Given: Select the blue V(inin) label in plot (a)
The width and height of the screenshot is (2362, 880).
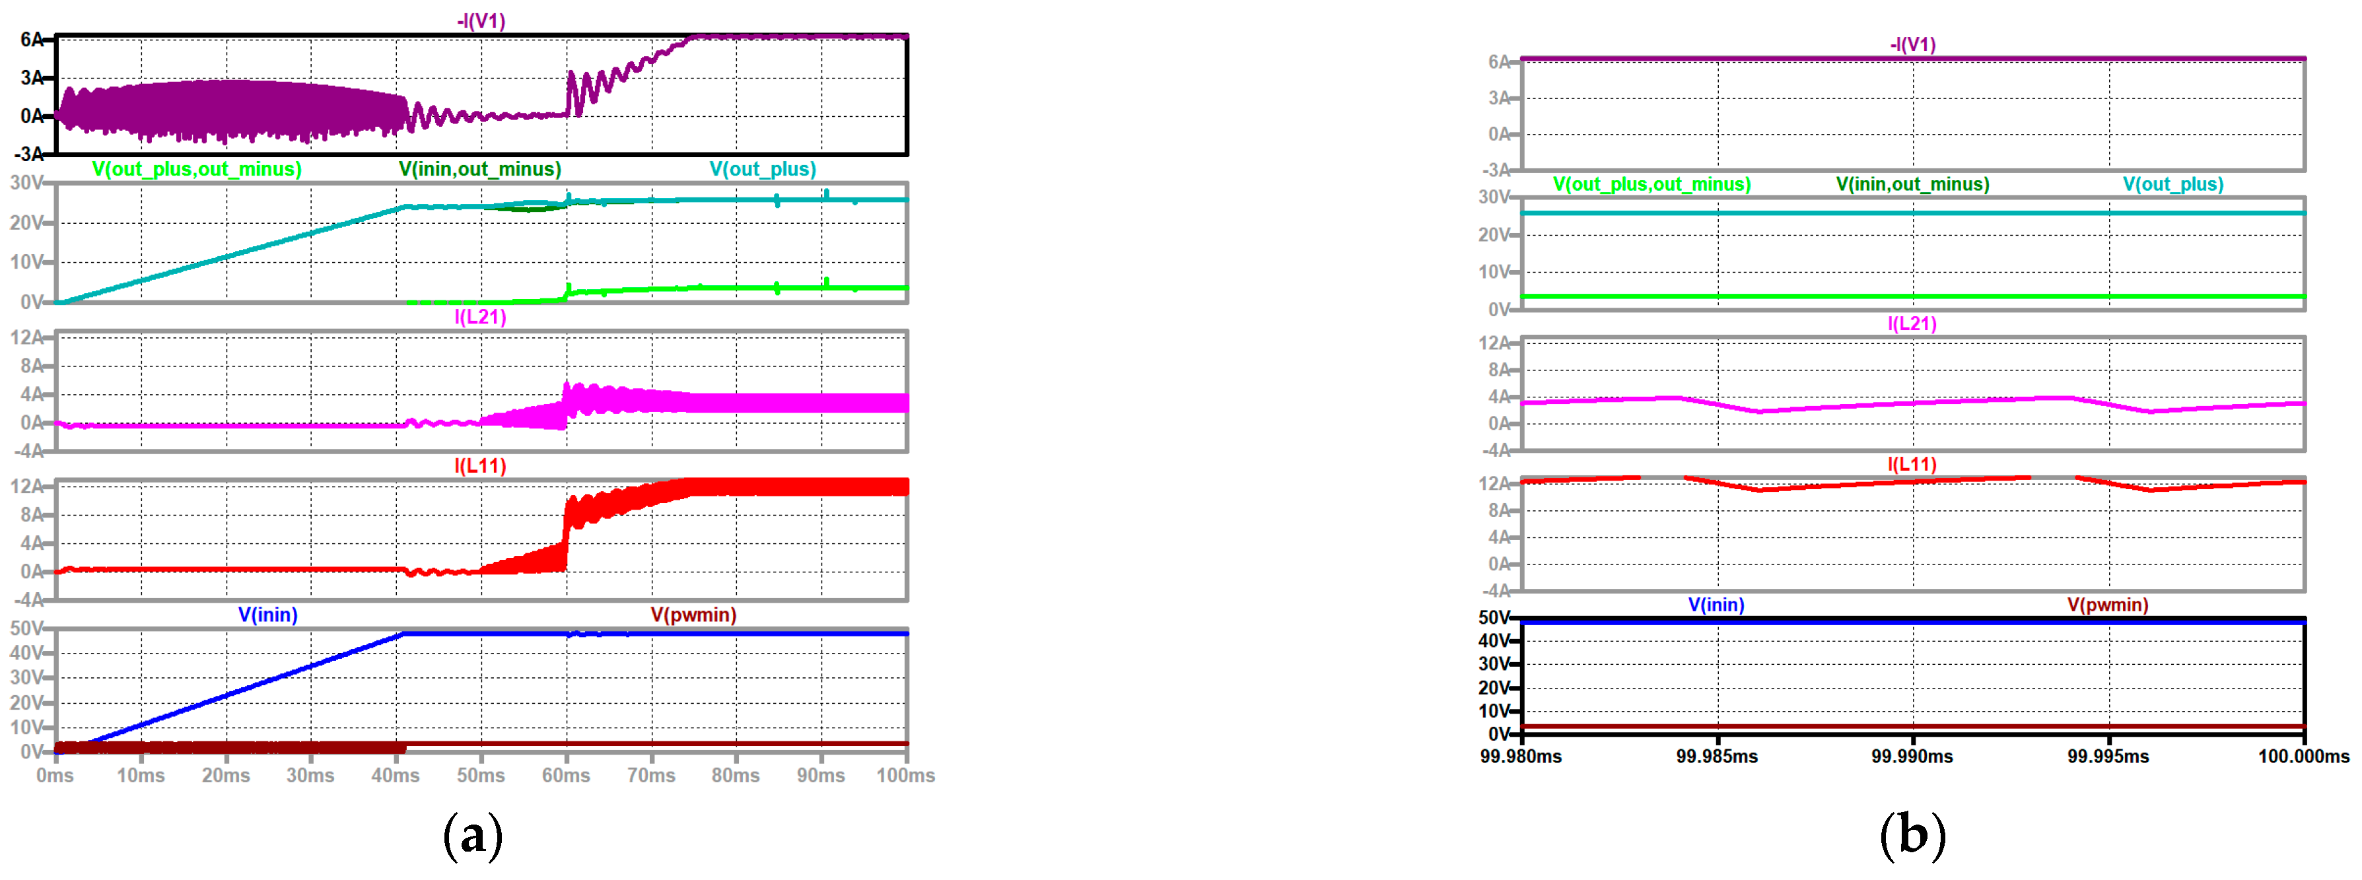Looking at the screenshot, I should tap(267, 614).
